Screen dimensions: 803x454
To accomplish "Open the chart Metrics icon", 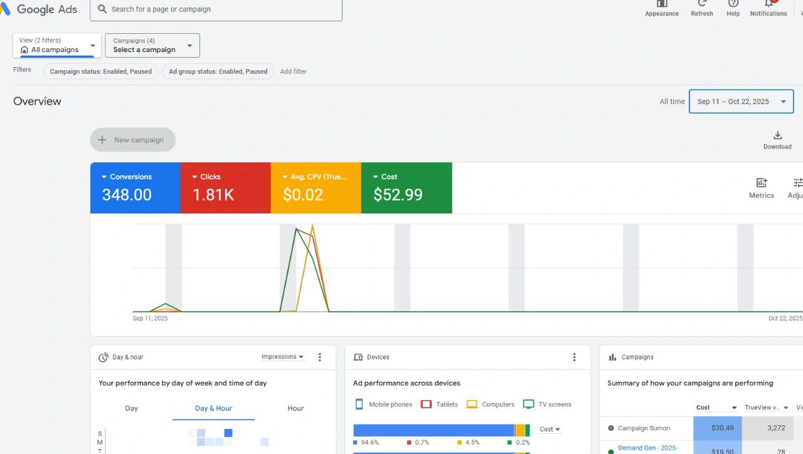I will pos(761,183).
